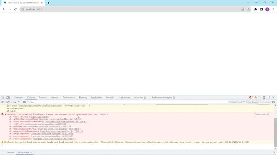Go back with the browser back arrow

click(4, 9)
